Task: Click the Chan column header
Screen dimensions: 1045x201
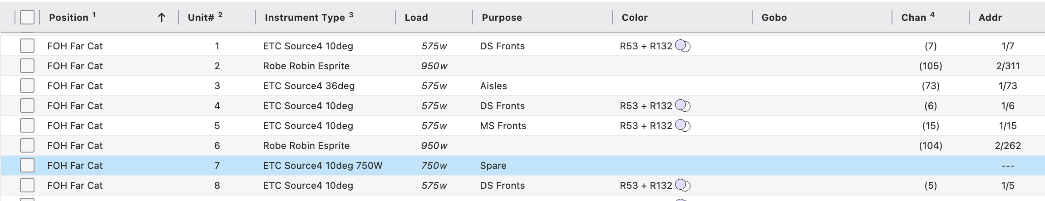Action: [x=913, y=18]
